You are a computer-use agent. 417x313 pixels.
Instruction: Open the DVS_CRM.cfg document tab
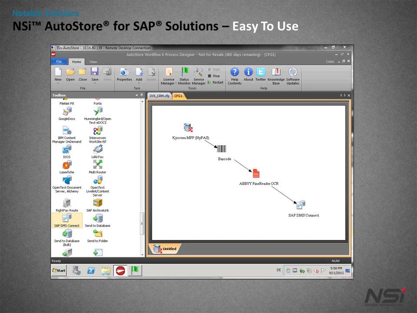click(159, 96)
